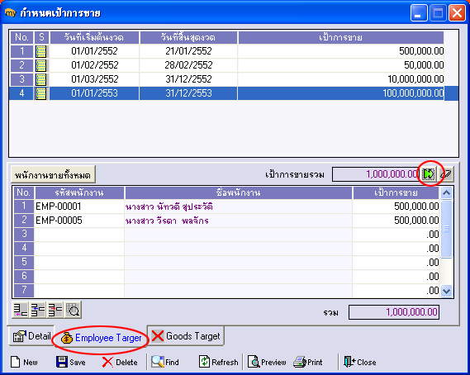Select period row 2 starting 01/02/2552

click(x=227, y=65)
